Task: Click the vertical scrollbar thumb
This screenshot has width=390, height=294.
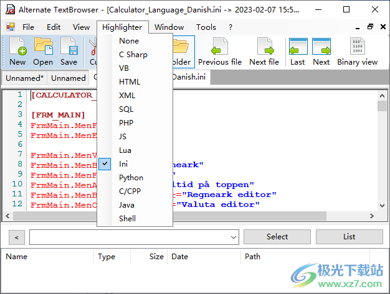Action: (x=382, y=106)
